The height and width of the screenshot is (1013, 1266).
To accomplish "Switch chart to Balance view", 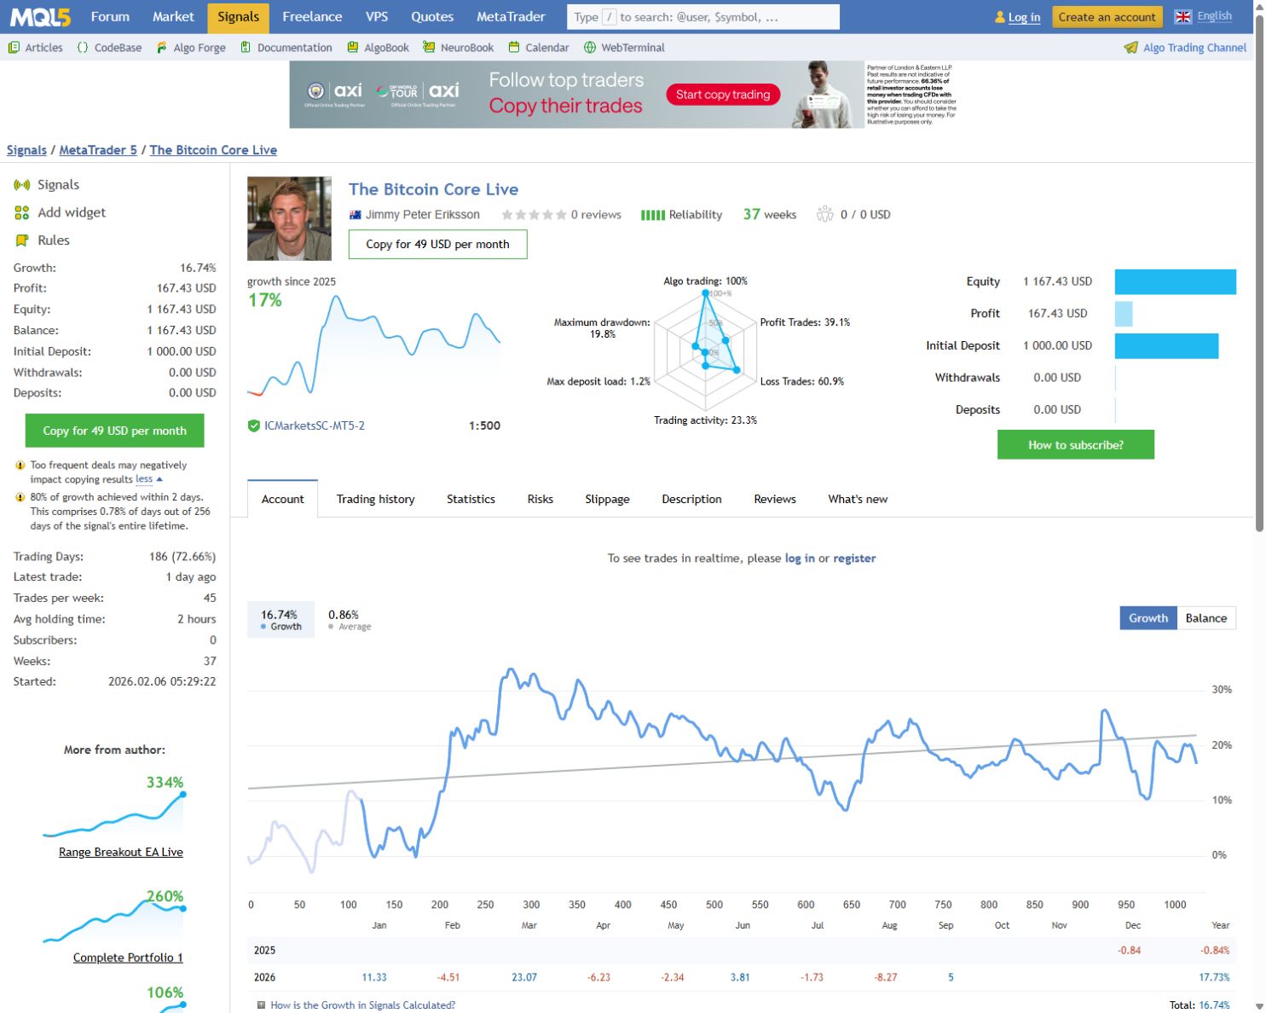I will click(x=1206, y=618).
